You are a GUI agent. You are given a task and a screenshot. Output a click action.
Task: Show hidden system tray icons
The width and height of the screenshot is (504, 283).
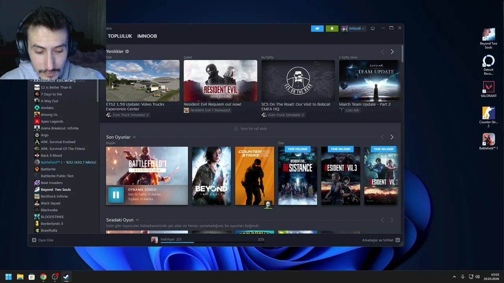[454, 277]
